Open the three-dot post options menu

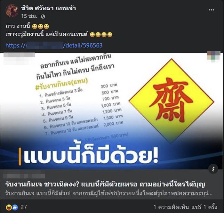[x=212, y=10]
